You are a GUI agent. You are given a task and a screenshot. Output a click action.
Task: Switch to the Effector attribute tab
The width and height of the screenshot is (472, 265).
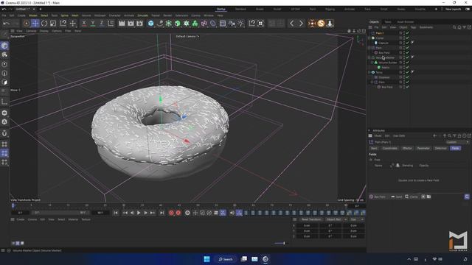tap(407, 149)
